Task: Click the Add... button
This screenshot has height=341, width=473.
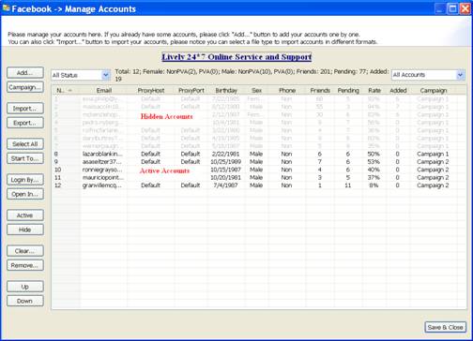Action: coord(25,73)
